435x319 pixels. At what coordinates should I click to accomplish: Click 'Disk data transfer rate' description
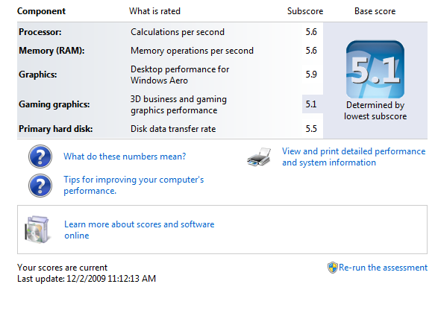point(173,129)
